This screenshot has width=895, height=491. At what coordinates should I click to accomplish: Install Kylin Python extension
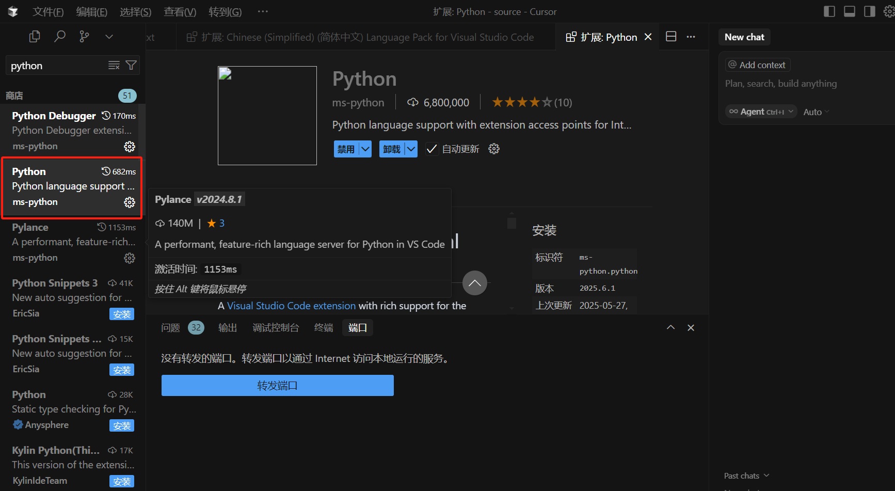pyautogui.click(x=122, y=481)
